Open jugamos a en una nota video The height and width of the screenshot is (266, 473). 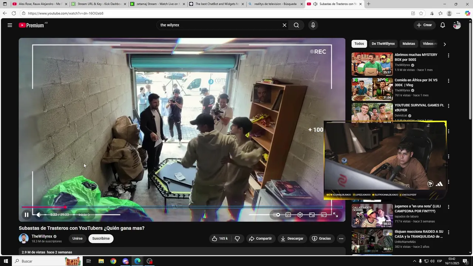point(418,209)
